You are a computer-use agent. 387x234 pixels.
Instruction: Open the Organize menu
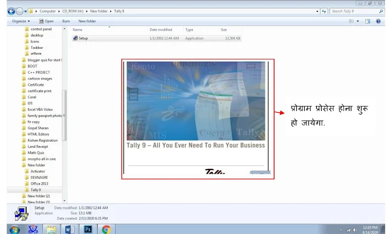point(21,21)
